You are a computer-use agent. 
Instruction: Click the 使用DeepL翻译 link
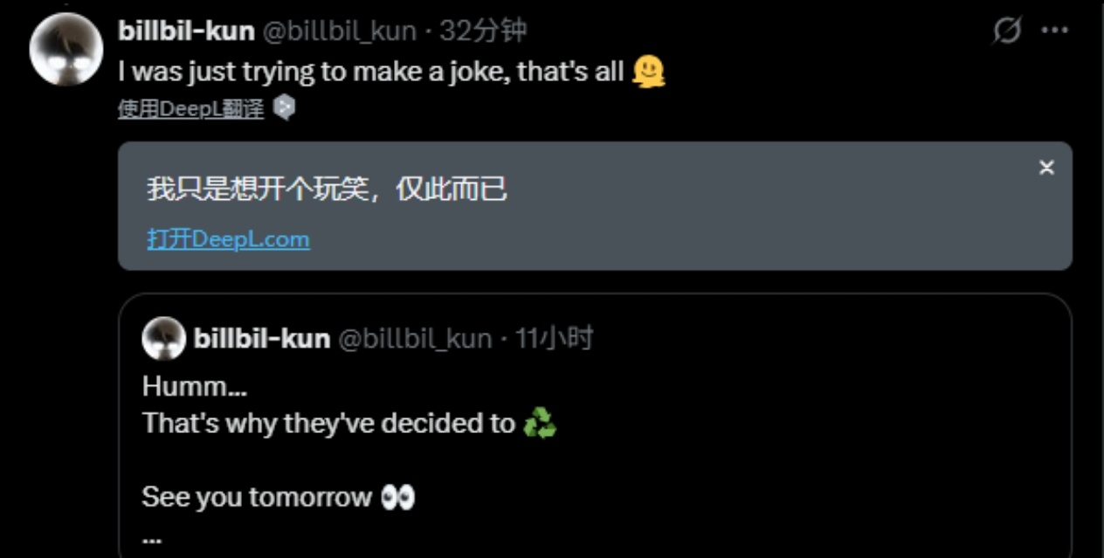190,109
